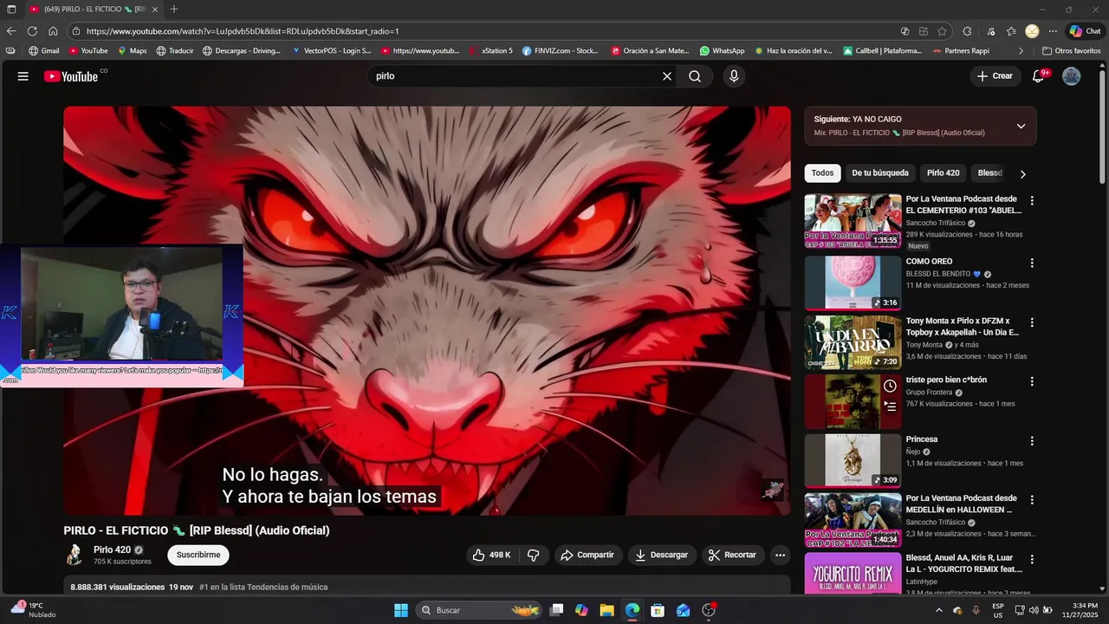
Task: Open a new browser tab
Action: tap(174, 9)
